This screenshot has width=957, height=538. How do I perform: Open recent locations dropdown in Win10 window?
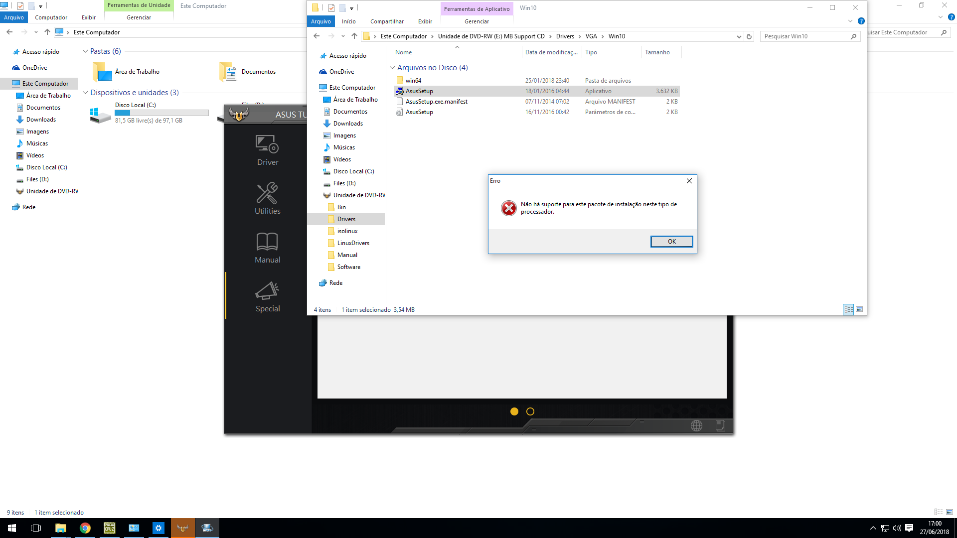[343, 36]
